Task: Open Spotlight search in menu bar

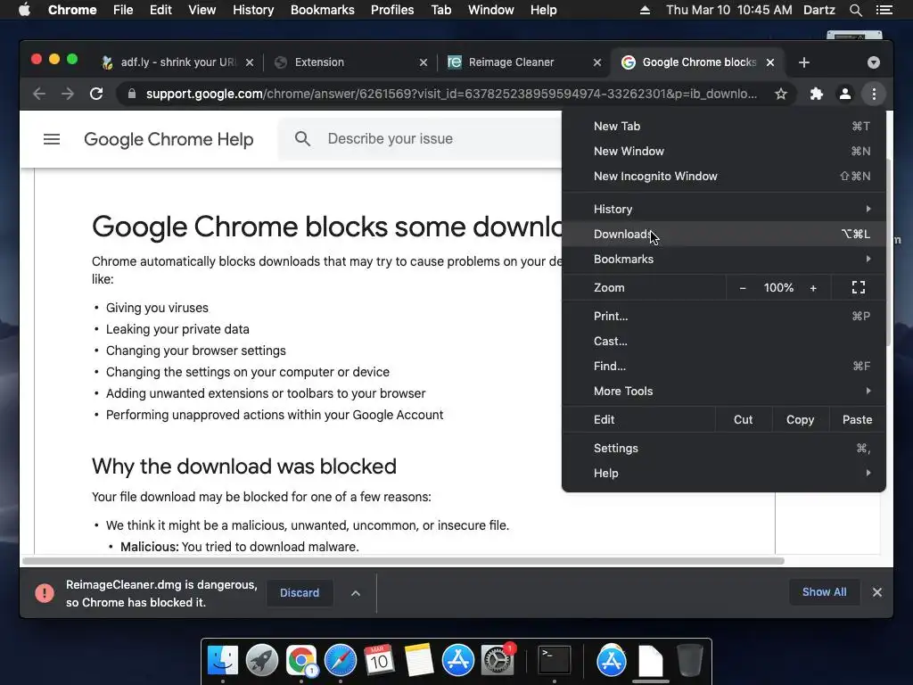Action: [x=855, y=10]
